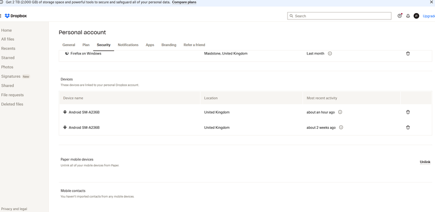Screen dimensions: 435x212
Task: Open the Notifications tab
Action: (128, 45)
